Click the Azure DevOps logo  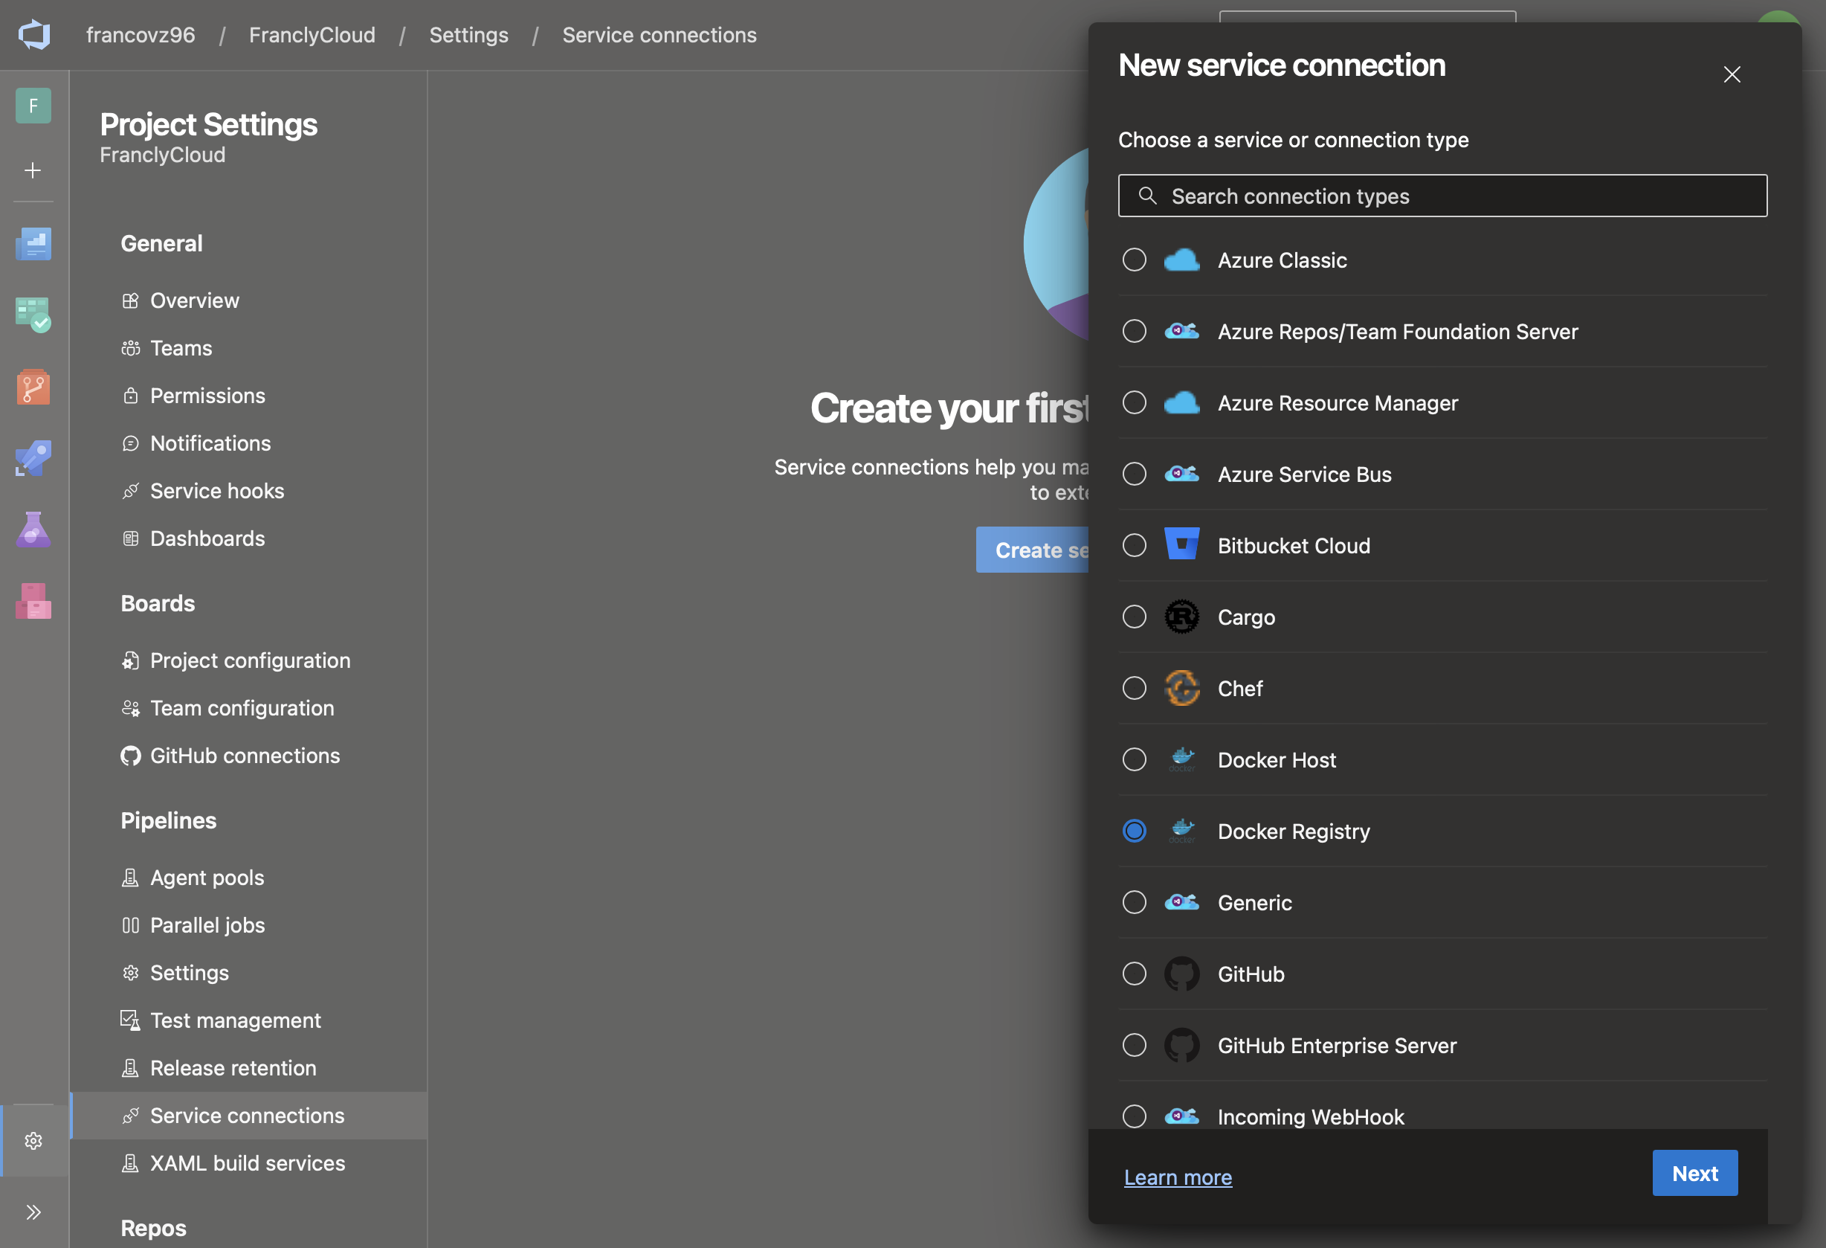(x=34, y=36)
